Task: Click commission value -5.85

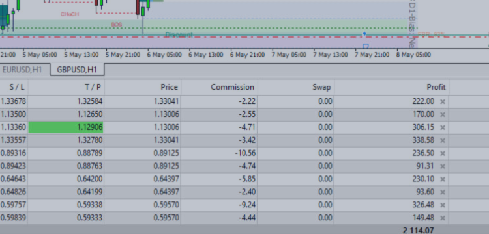Action: pyautogui.click(x=247, y=179)
